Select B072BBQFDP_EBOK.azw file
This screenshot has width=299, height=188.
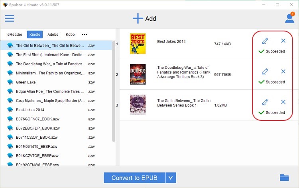coord(56,128)
